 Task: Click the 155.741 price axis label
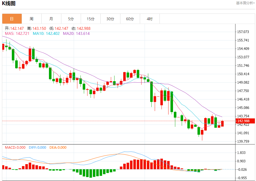pyautogui.click(x=243, y=40)
